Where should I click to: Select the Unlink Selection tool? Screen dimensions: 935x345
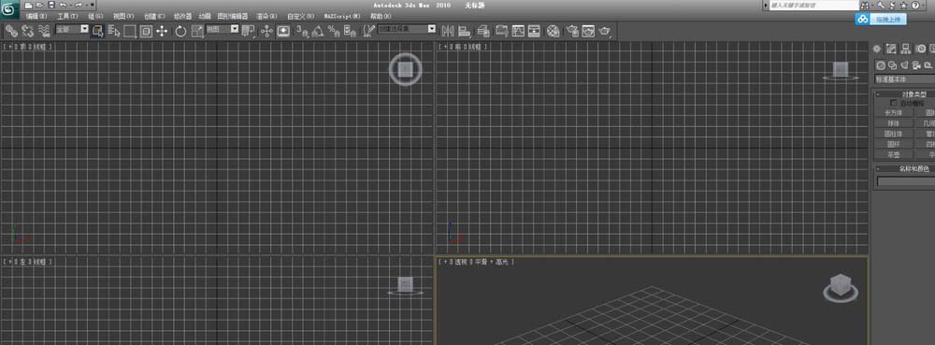point(27,31)
